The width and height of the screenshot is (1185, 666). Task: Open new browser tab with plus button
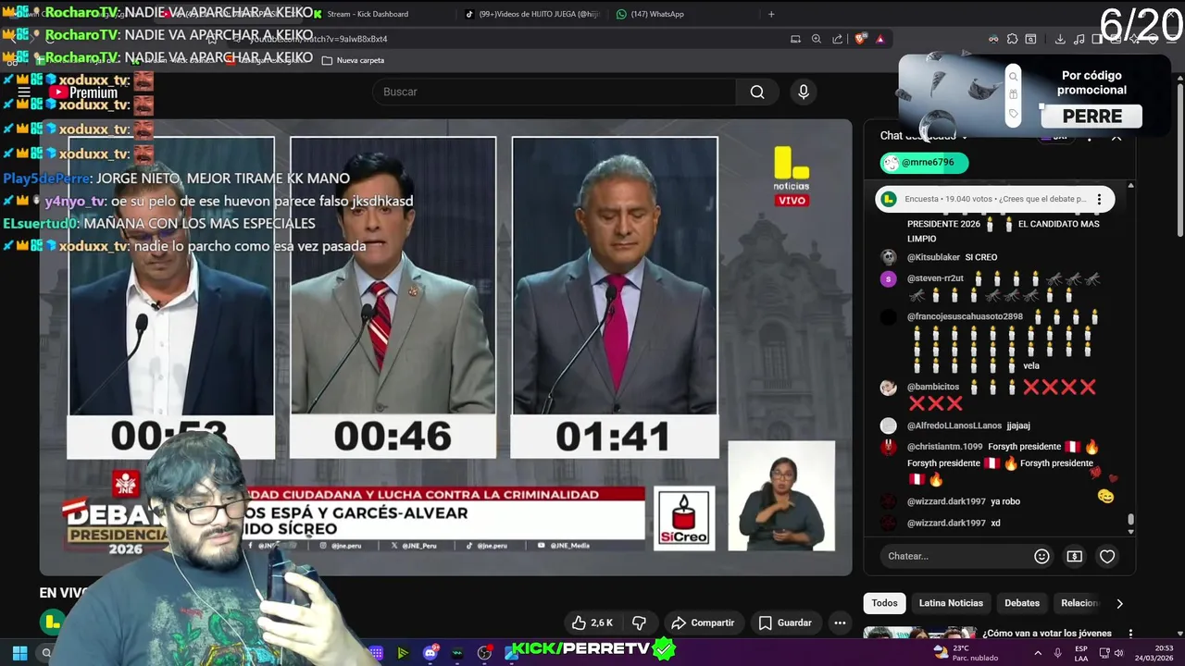tap(771, 14)
